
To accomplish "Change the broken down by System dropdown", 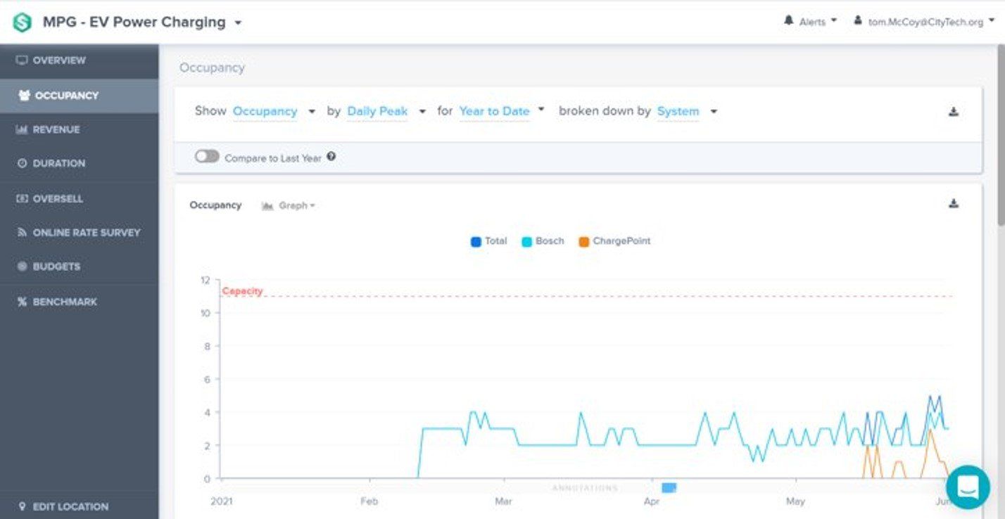I will click(687, 111).
